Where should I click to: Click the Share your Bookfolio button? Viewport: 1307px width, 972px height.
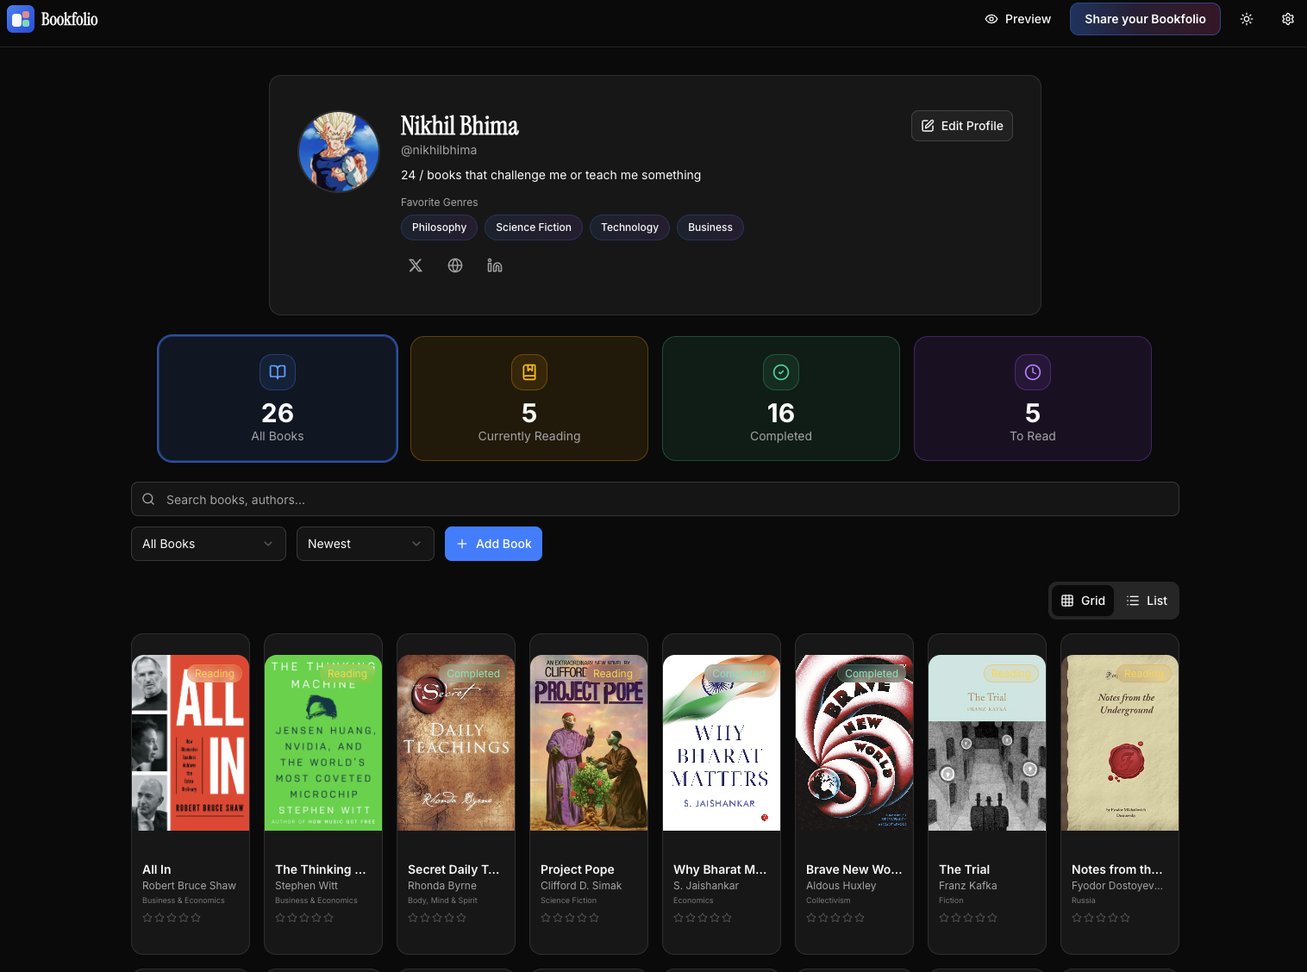click(x=1145, y=18)
